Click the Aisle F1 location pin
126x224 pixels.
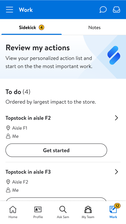click(x=8, y=128)
